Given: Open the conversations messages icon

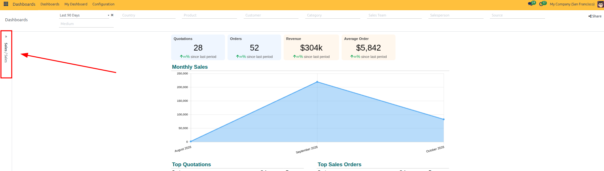Looking at the screenshot, I should pyautogui.click(x=530, y=4).
